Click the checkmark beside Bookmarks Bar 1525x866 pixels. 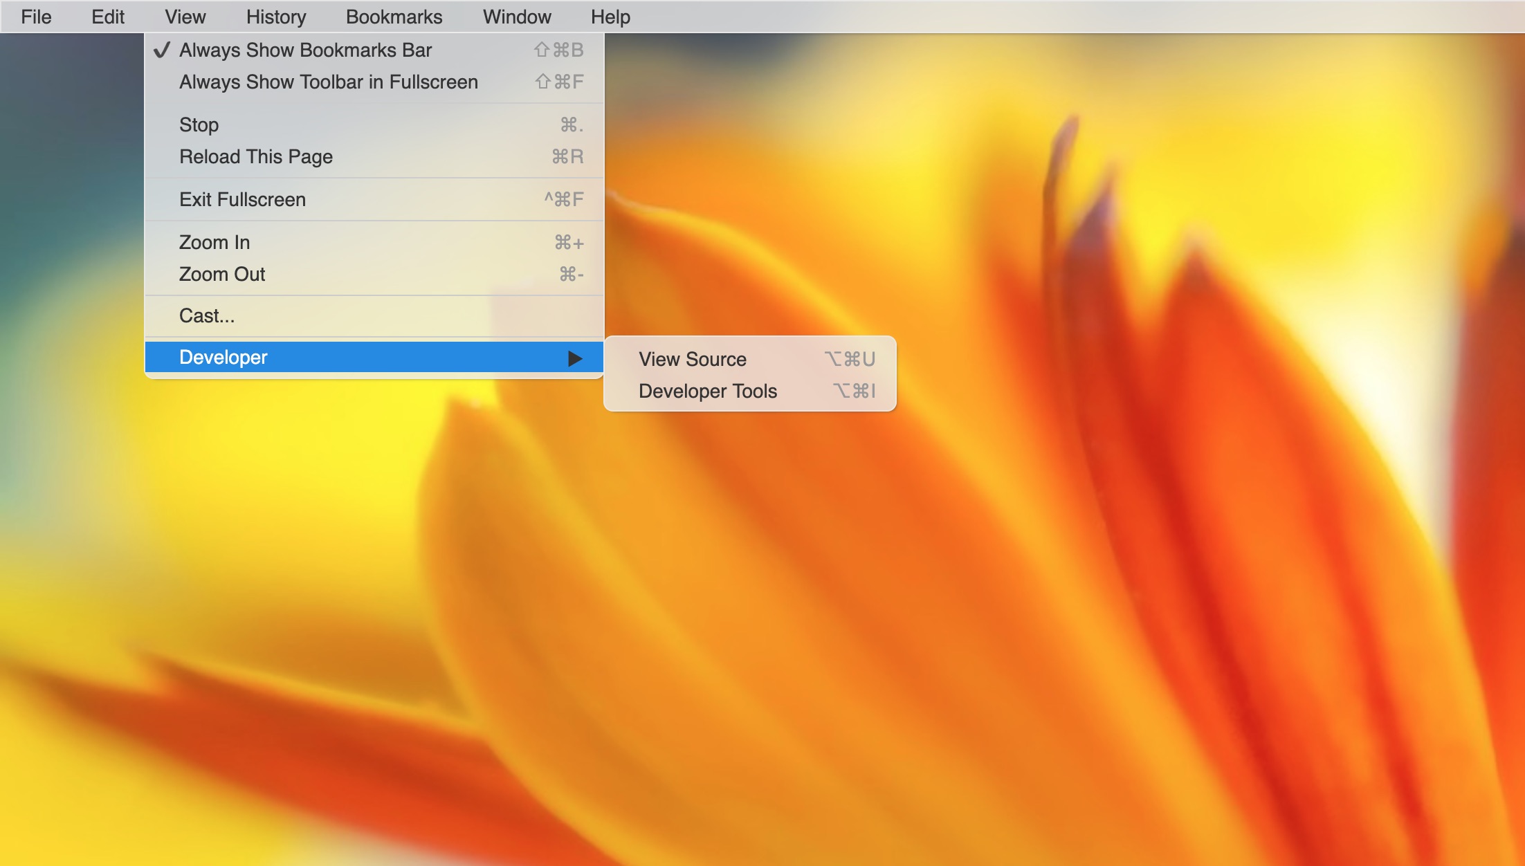point(162,50)
